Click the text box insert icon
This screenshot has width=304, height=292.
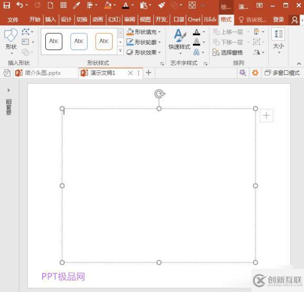pyautogui.click(x=25, y=42)
